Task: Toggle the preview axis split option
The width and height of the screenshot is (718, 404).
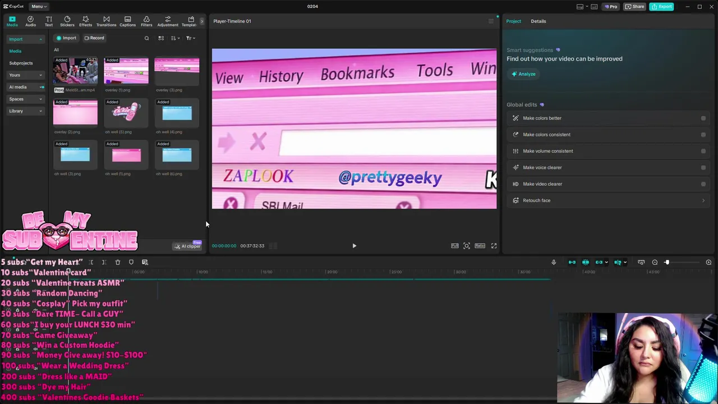Action: click(x=618, y=262)
